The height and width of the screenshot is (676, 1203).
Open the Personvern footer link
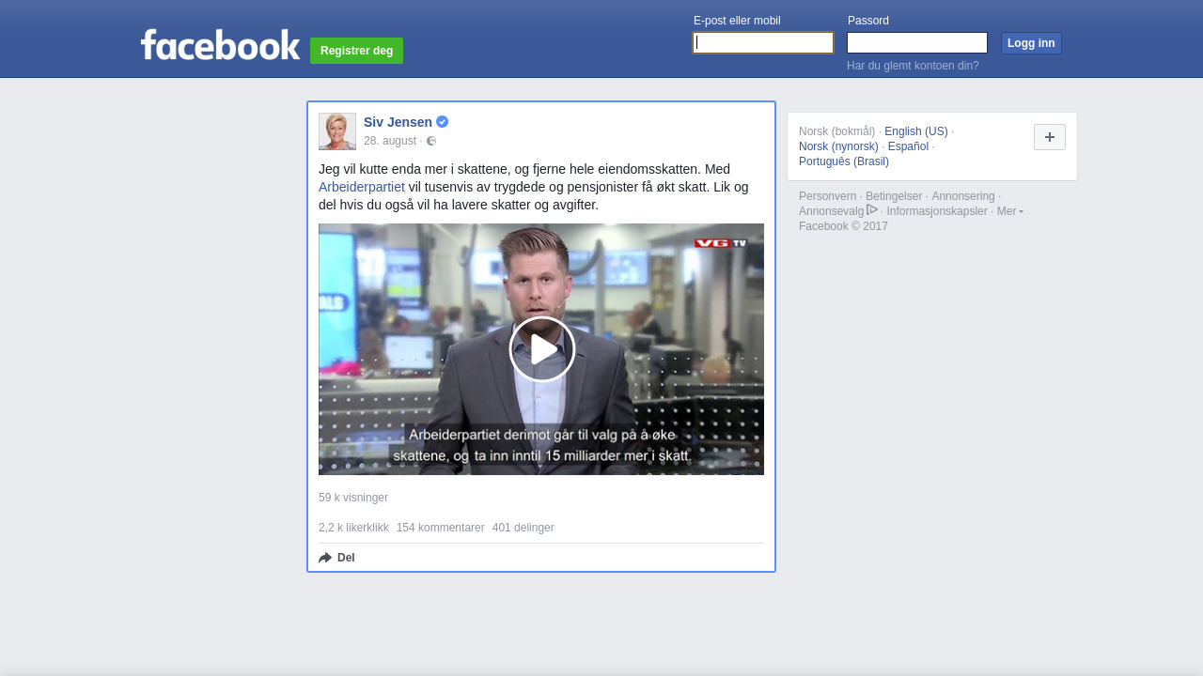click(827, 196)
